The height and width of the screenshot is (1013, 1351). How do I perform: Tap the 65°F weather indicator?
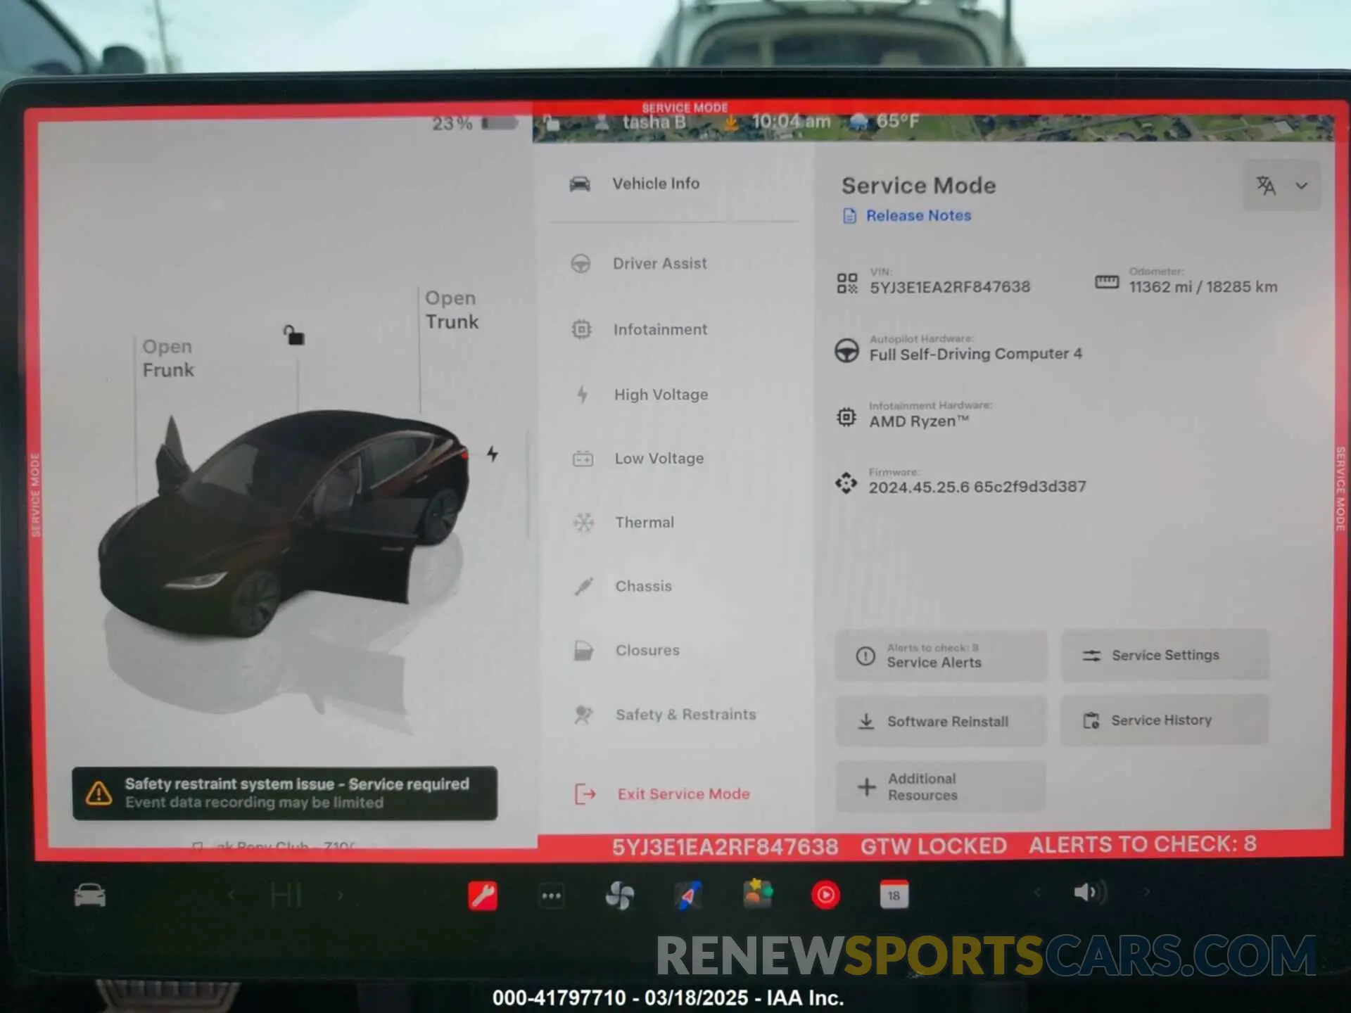[x=885, y=121]
